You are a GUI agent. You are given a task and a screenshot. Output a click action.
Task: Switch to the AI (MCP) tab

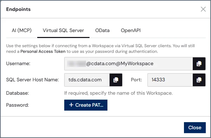[22, 31]
